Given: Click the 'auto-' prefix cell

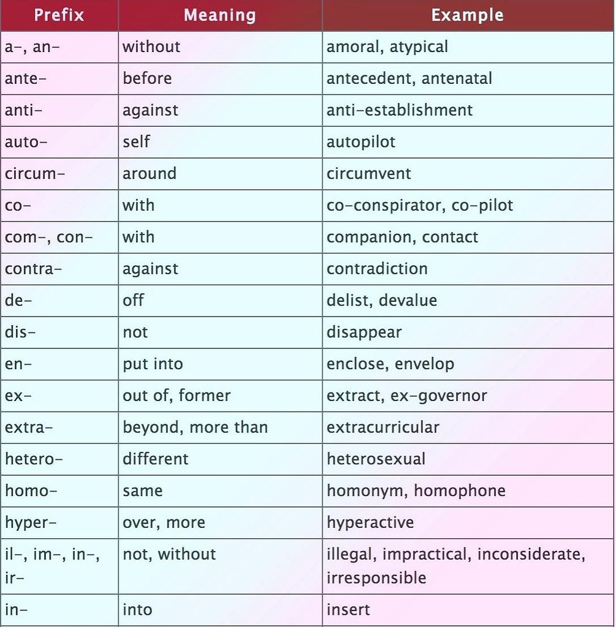Looking at the screenshot, I should pyautogui.click(x=26, y=142).
